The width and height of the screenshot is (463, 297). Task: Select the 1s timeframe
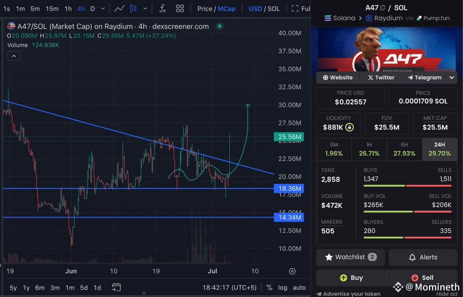click(6, 8)
